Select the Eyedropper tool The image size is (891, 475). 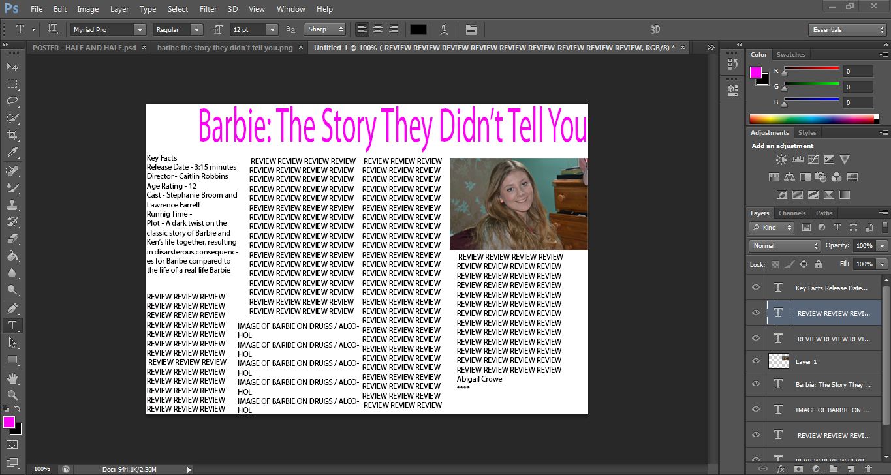12,152
